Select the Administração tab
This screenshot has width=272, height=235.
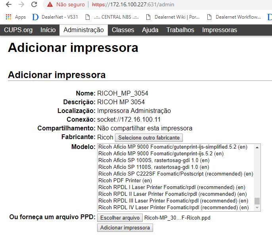pyautogui.click(x=84, y=30)
